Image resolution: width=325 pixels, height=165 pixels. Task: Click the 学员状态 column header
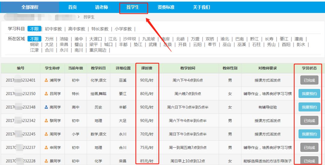coord(309,68)
